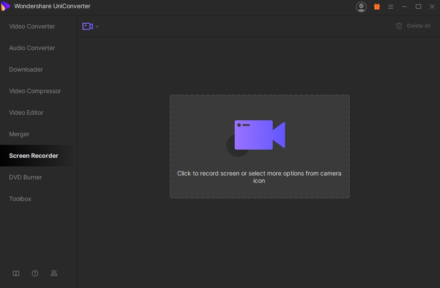Screen dimensions: 440x288
Task: Open Video Editor from the sidebar
Action: coord(26,113)
